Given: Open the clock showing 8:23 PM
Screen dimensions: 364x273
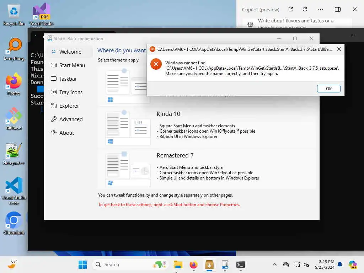Looking at the screenshot, I should pyautogui.click(x=325, y=264).
